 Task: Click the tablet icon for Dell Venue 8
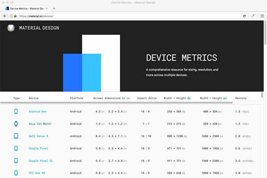click(x=16, y=136)
